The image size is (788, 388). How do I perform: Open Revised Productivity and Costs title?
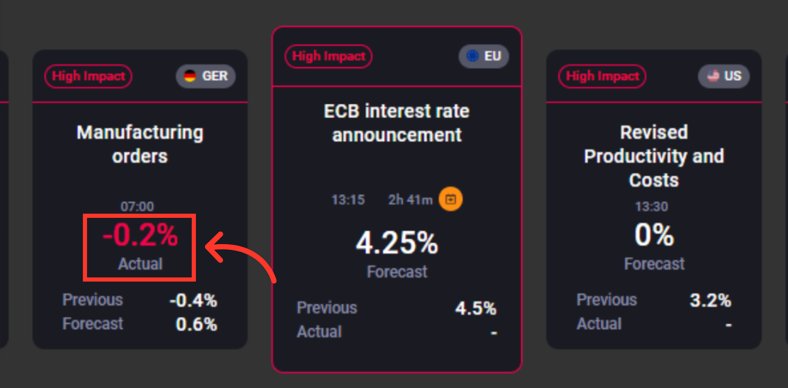(x=654, y=156)
